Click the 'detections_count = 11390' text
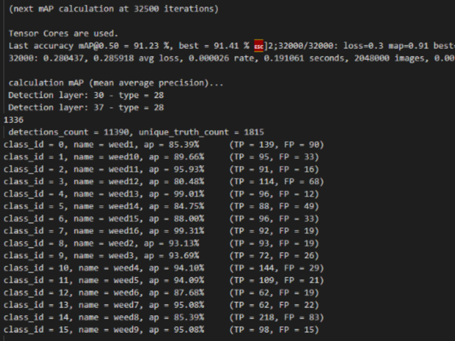This screenshot has height=341, width=455. [x=69, y=132]
